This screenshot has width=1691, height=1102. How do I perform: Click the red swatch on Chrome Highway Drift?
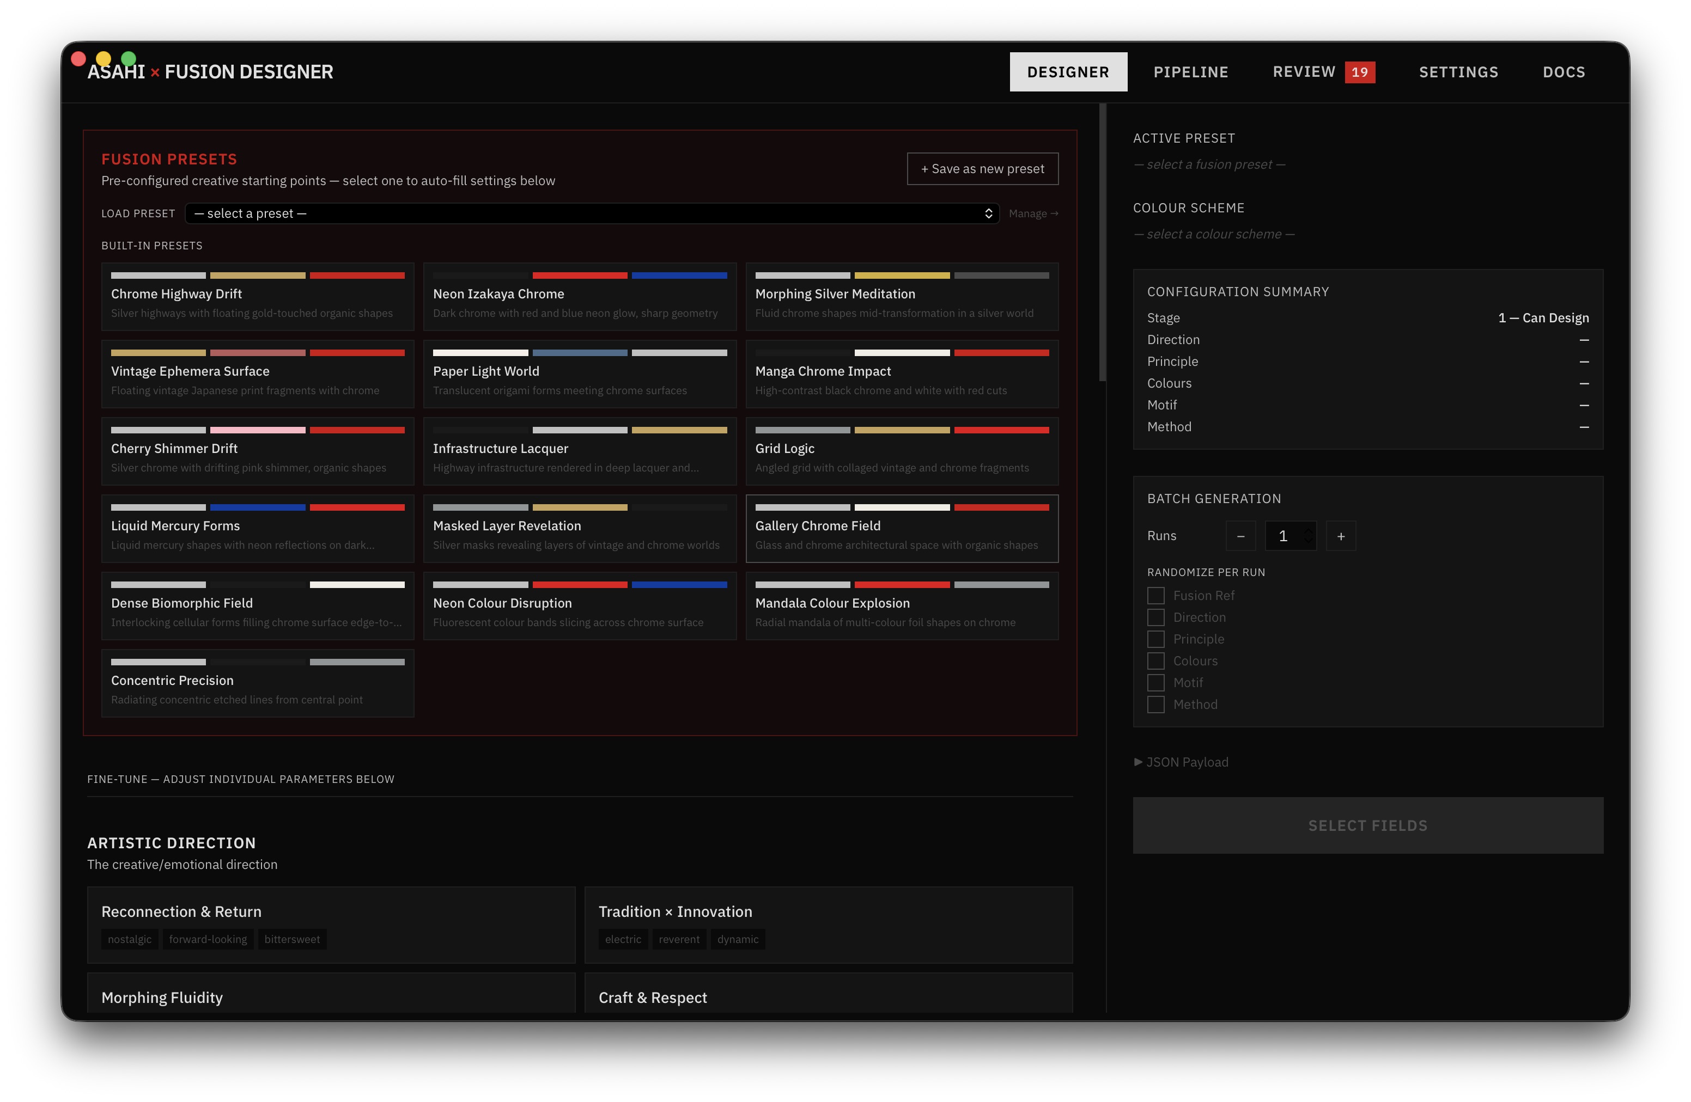(x=357, y=275)
